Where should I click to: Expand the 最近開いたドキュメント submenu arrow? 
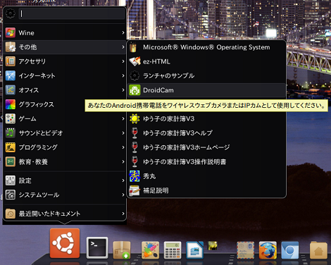tap(123, 214)
